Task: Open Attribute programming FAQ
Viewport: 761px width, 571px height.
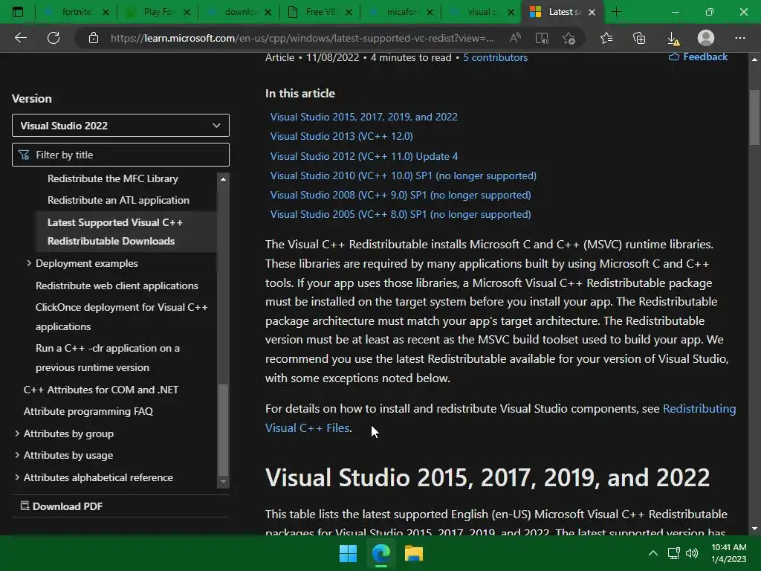Action: point(88,411)
